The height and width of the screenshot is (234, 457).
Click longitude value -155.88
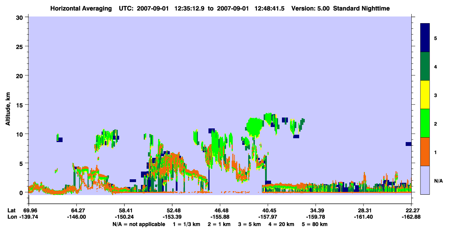pyautogui.click(x=220, y=217)
